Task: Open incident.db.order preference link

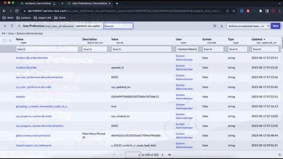Action: click(26, 68)
